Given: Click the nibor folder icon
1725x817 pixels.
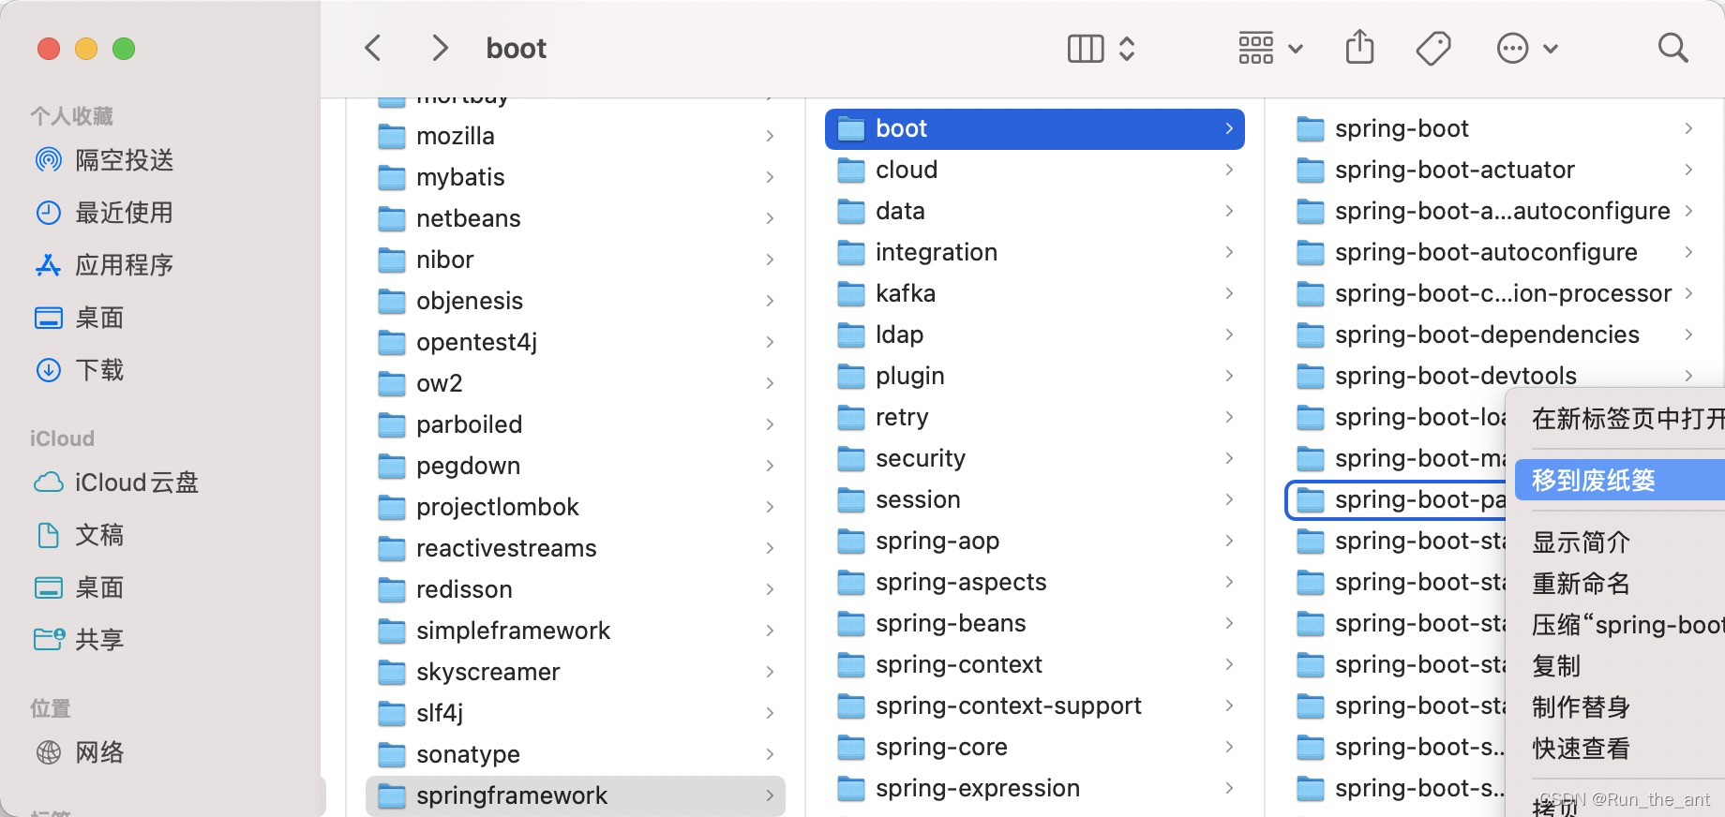Looking at the screenshot, I should (x=392, y=260).
